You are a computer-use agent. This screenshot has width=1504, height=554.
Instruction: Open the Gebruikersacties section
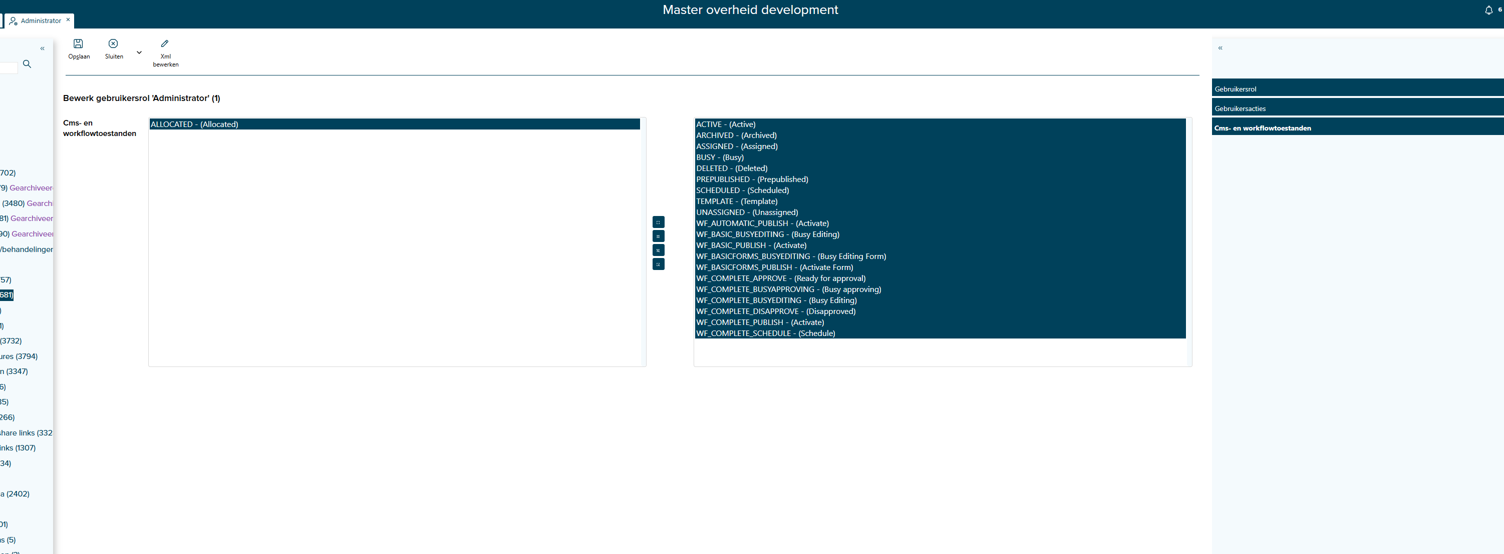pos(1240,108)
